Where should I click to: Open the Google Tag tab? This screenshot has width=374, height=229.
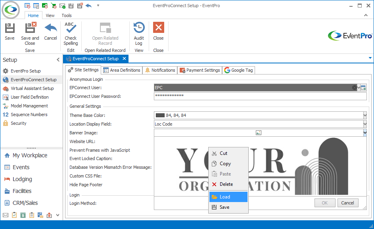tap(239, 70)
